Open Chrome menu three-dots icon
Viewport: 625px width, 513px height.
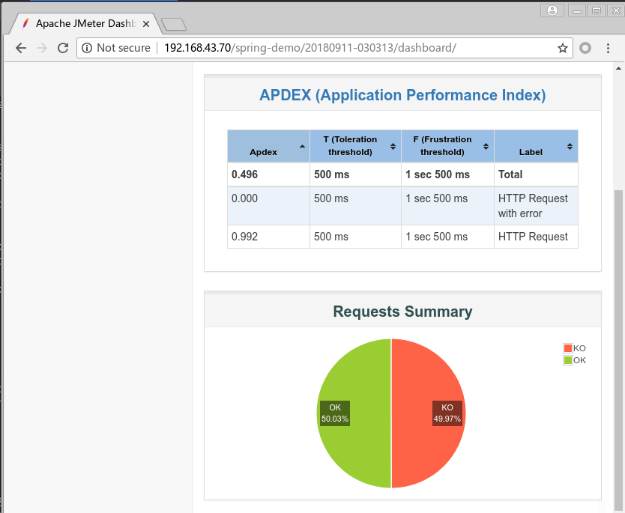coord(609,48)
